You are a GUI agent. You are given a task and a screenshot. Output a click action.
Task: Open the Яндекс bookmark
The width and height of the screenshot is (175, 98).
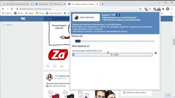[x=30, y=13]
